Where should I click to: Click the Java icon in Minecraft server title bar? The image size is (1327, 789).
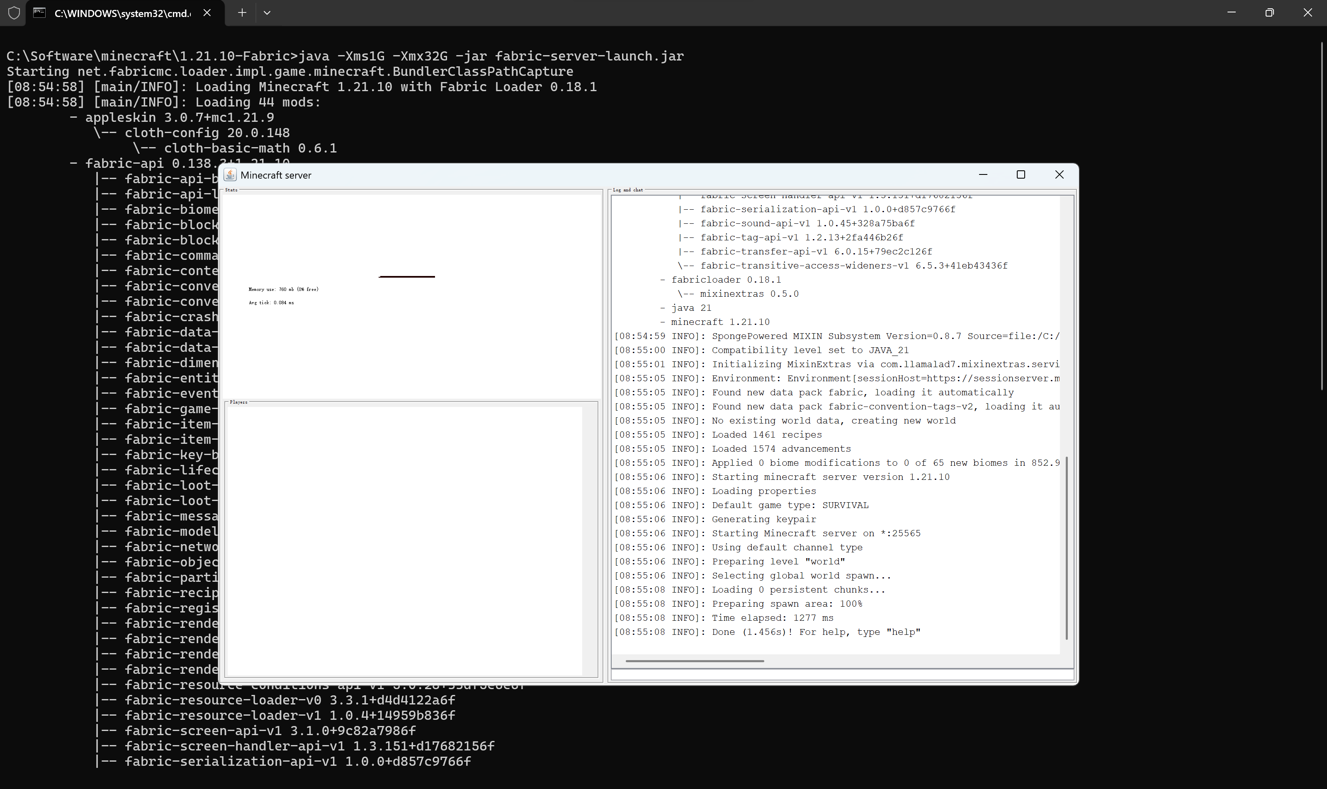point(230,175)
